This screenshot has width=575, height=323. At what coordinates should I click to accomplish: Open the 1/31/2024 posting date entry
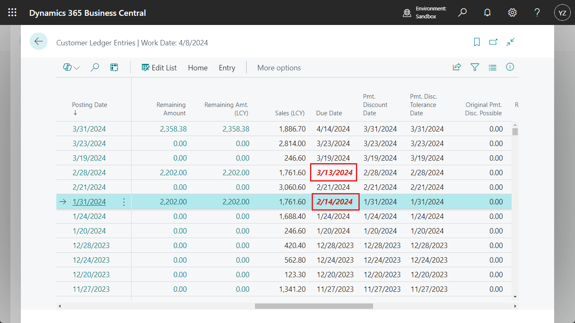[x=89, y=201]
